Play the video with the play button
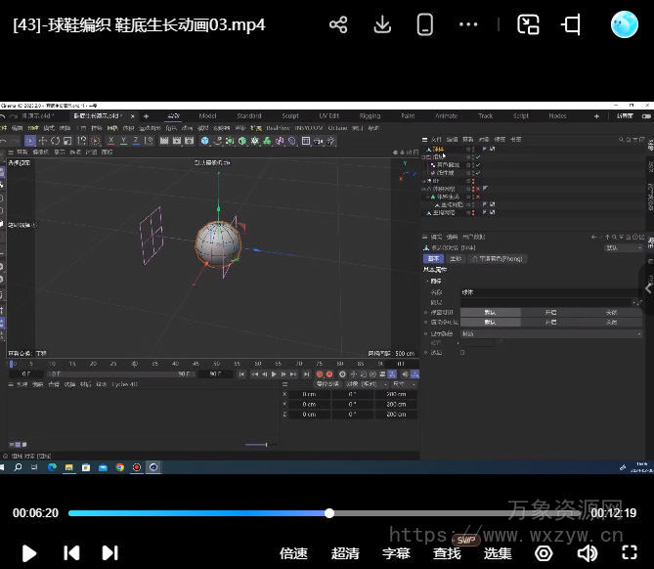Image resolution: width=654 pixels, height=569 pixels. [29, 552]
